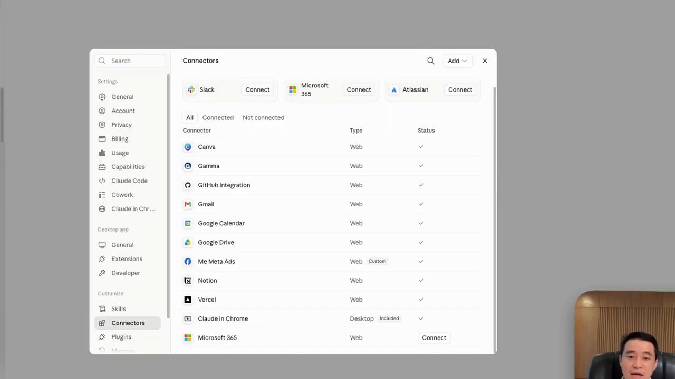Screen dimensions: 675x379
Task: Focus the sidebar Search field
Action: tap(130, 61)
